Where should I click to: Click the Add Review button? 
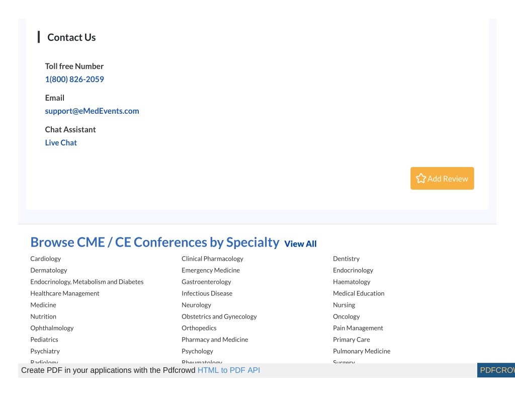point(442,178)
